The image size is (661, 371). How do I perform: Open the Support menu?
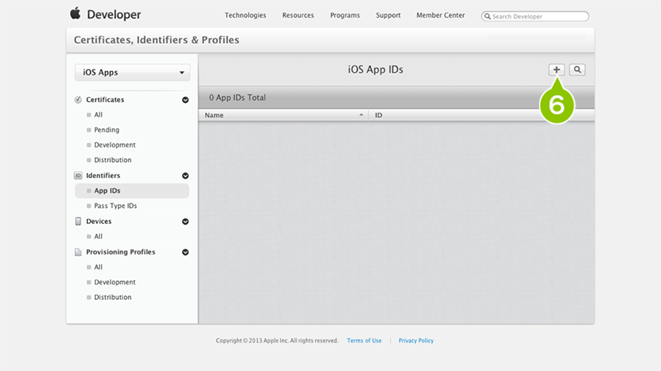(x=388, y=15)
